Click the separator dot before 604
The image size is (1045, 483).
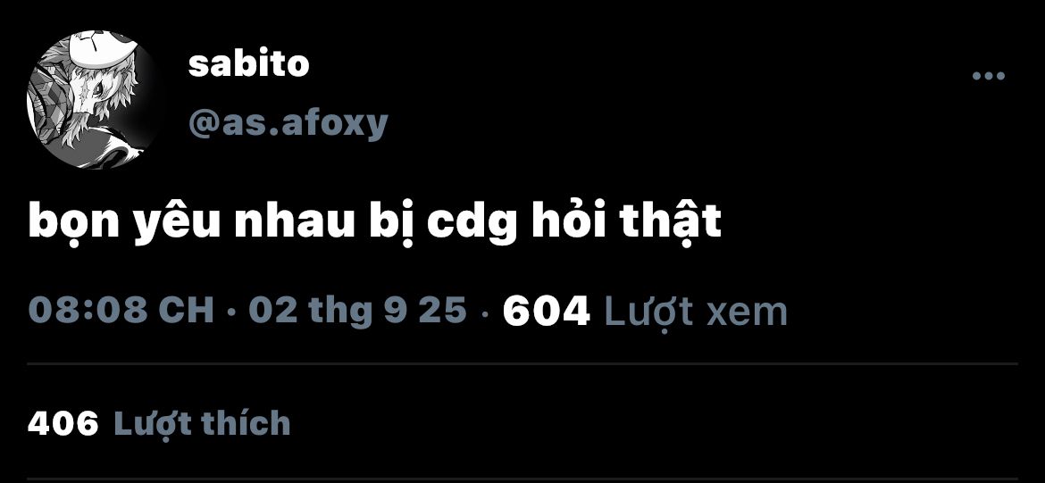[x=484, y=311]
